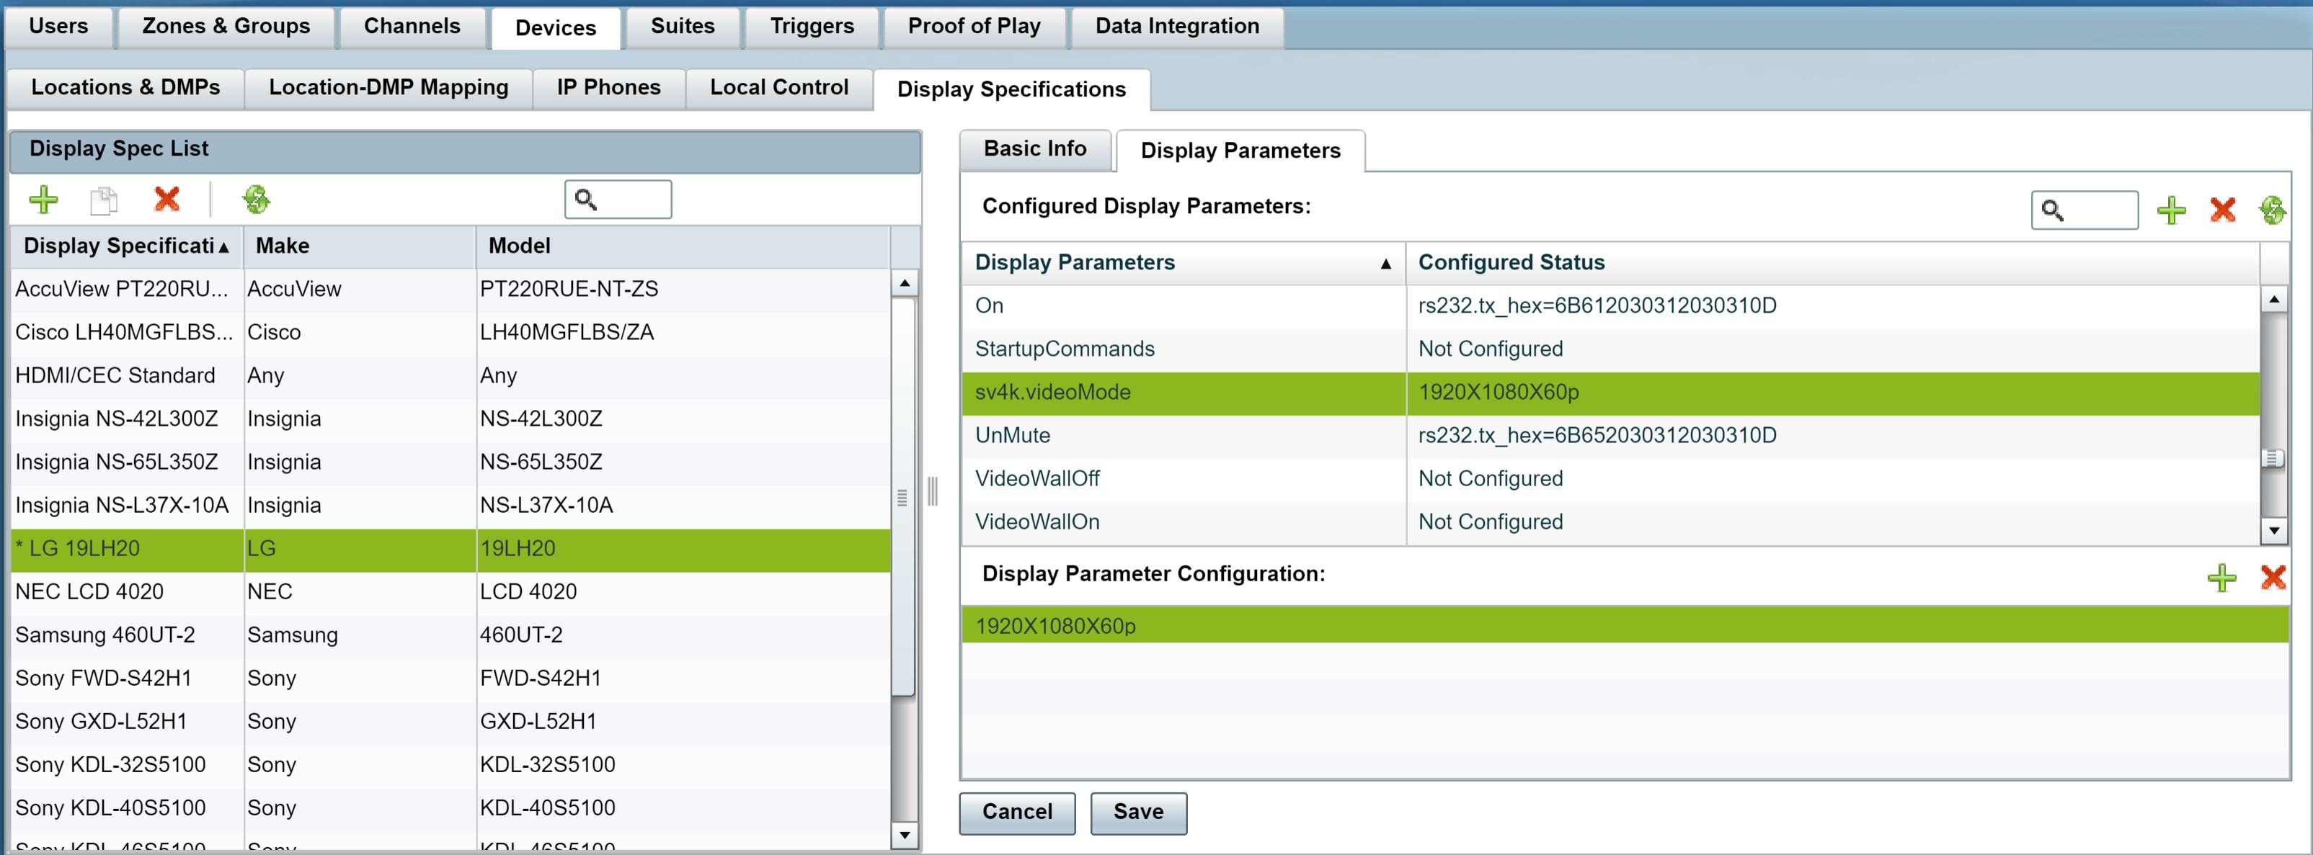
Task: Delete the selected display specification
Action: (167, 200)
